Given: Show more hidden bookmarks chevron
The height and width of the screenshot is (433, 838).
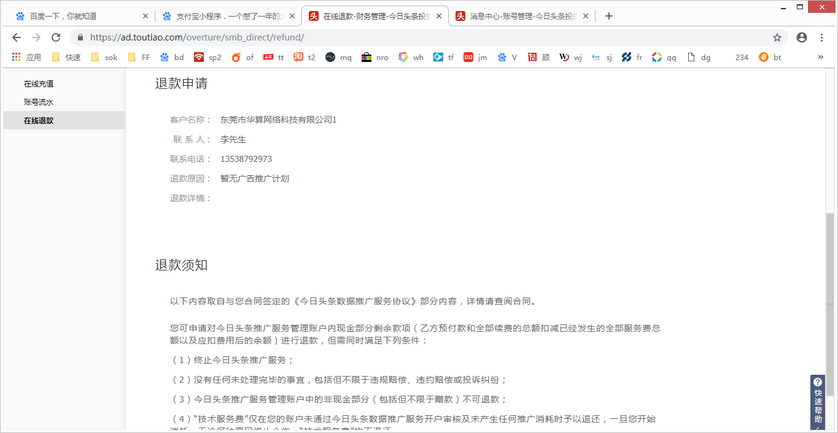Looking at the screenshot, I should (820, 57).
